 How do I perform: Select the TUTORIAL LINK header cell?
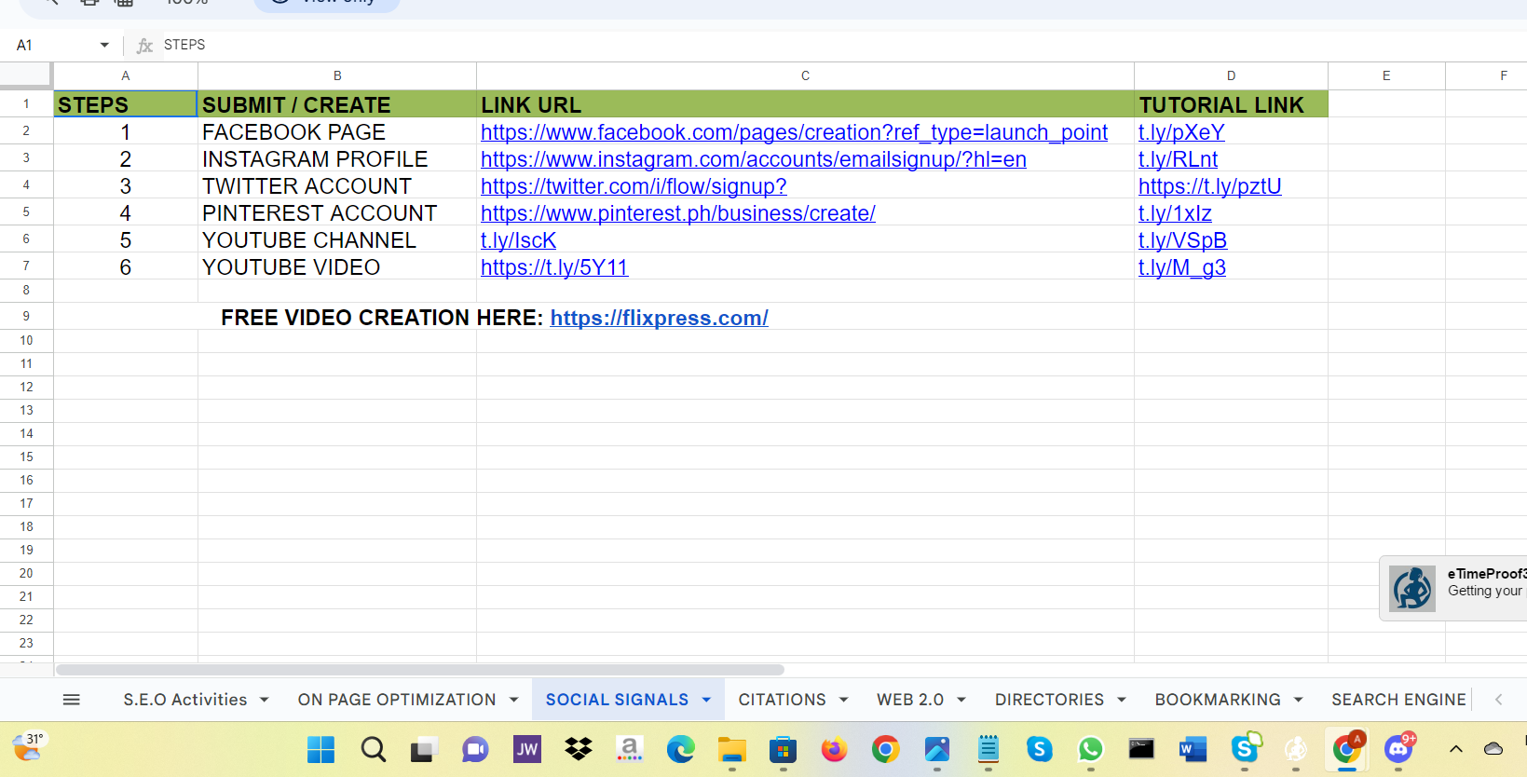pyautogui.click(x=1231, y=104)
